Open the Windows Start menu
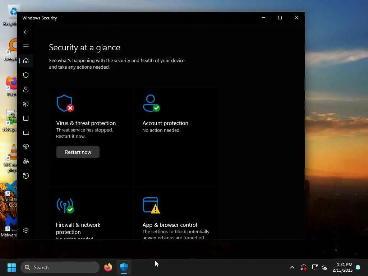This screenshot has height=276, width=368. (11, 267)
